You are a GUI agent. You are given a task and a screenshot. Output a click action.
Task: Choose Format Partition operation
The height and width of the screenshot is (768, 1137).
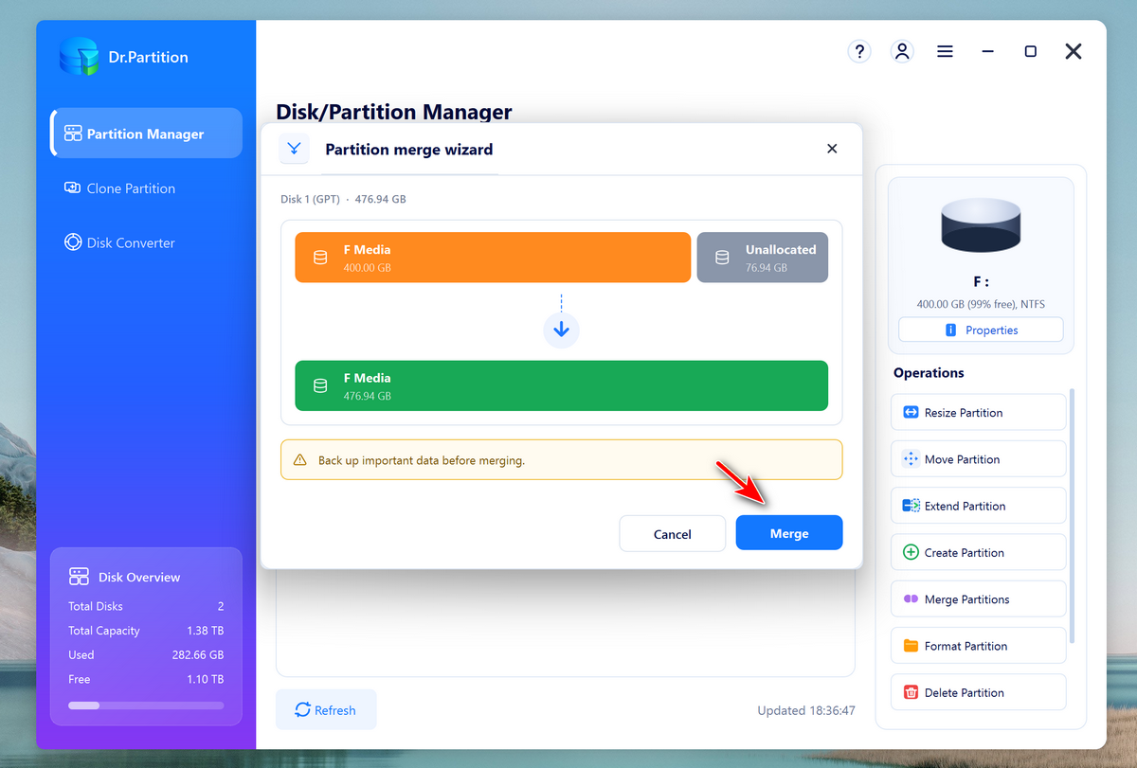pos(979,646)
